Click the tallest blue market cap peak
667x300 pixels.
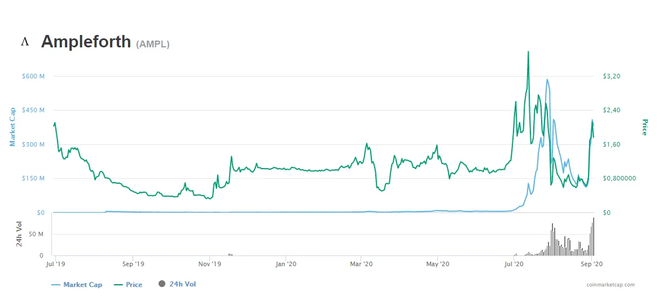547,80
